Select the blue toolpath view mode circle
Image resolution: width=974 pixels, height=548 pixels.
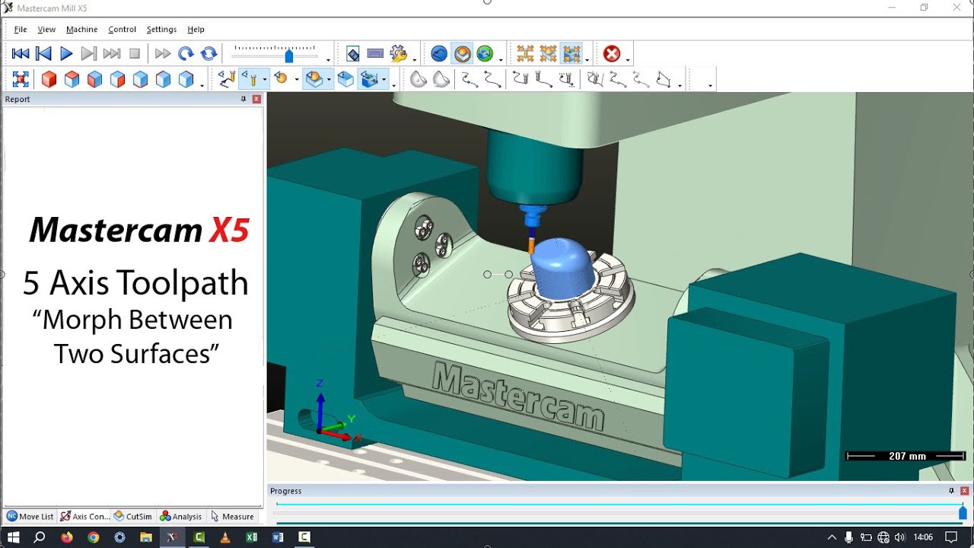tap(439, 54)
